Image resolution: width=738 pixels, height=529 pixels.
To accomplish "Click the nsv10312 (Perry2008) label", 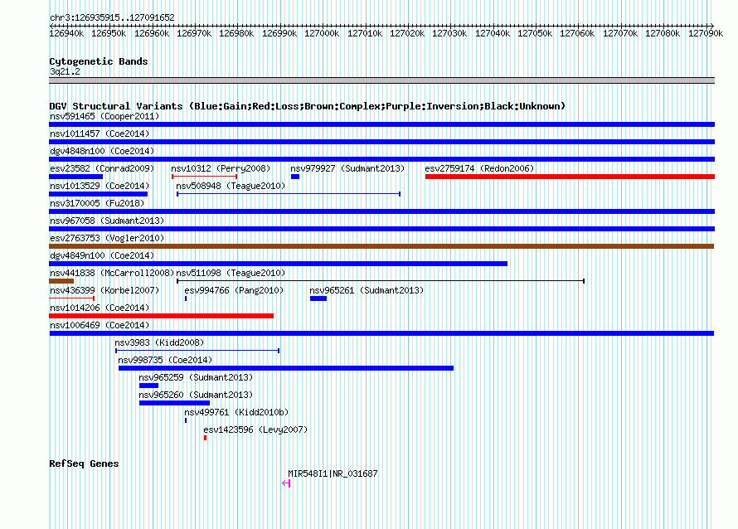I will point(221,168).
